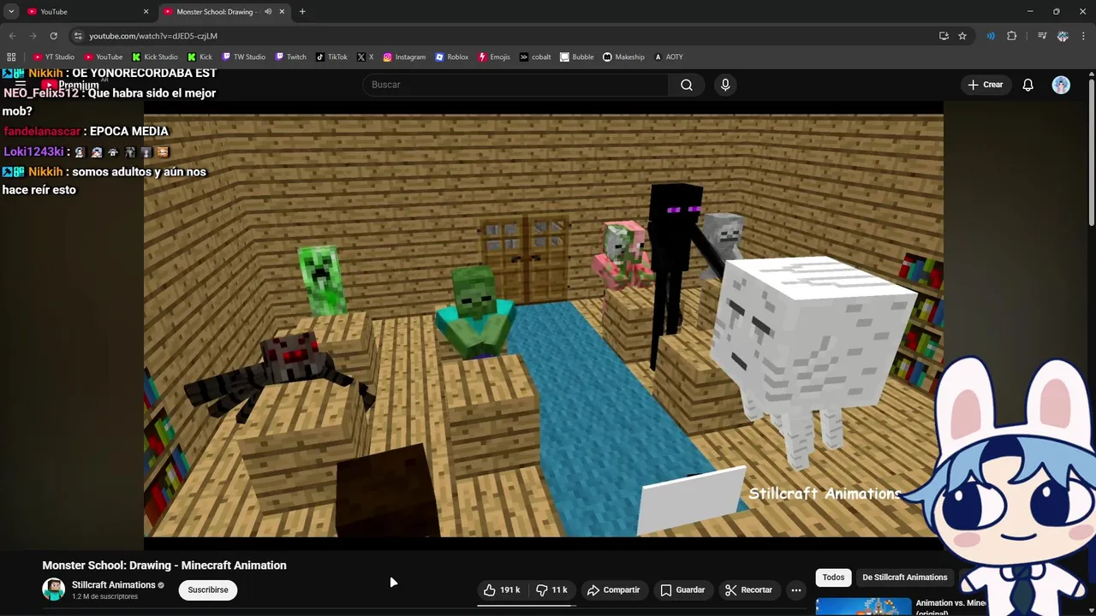Pause the Monster School video player
The height and width of the screenshot is (616, 1096).
(x=544, y=325)
